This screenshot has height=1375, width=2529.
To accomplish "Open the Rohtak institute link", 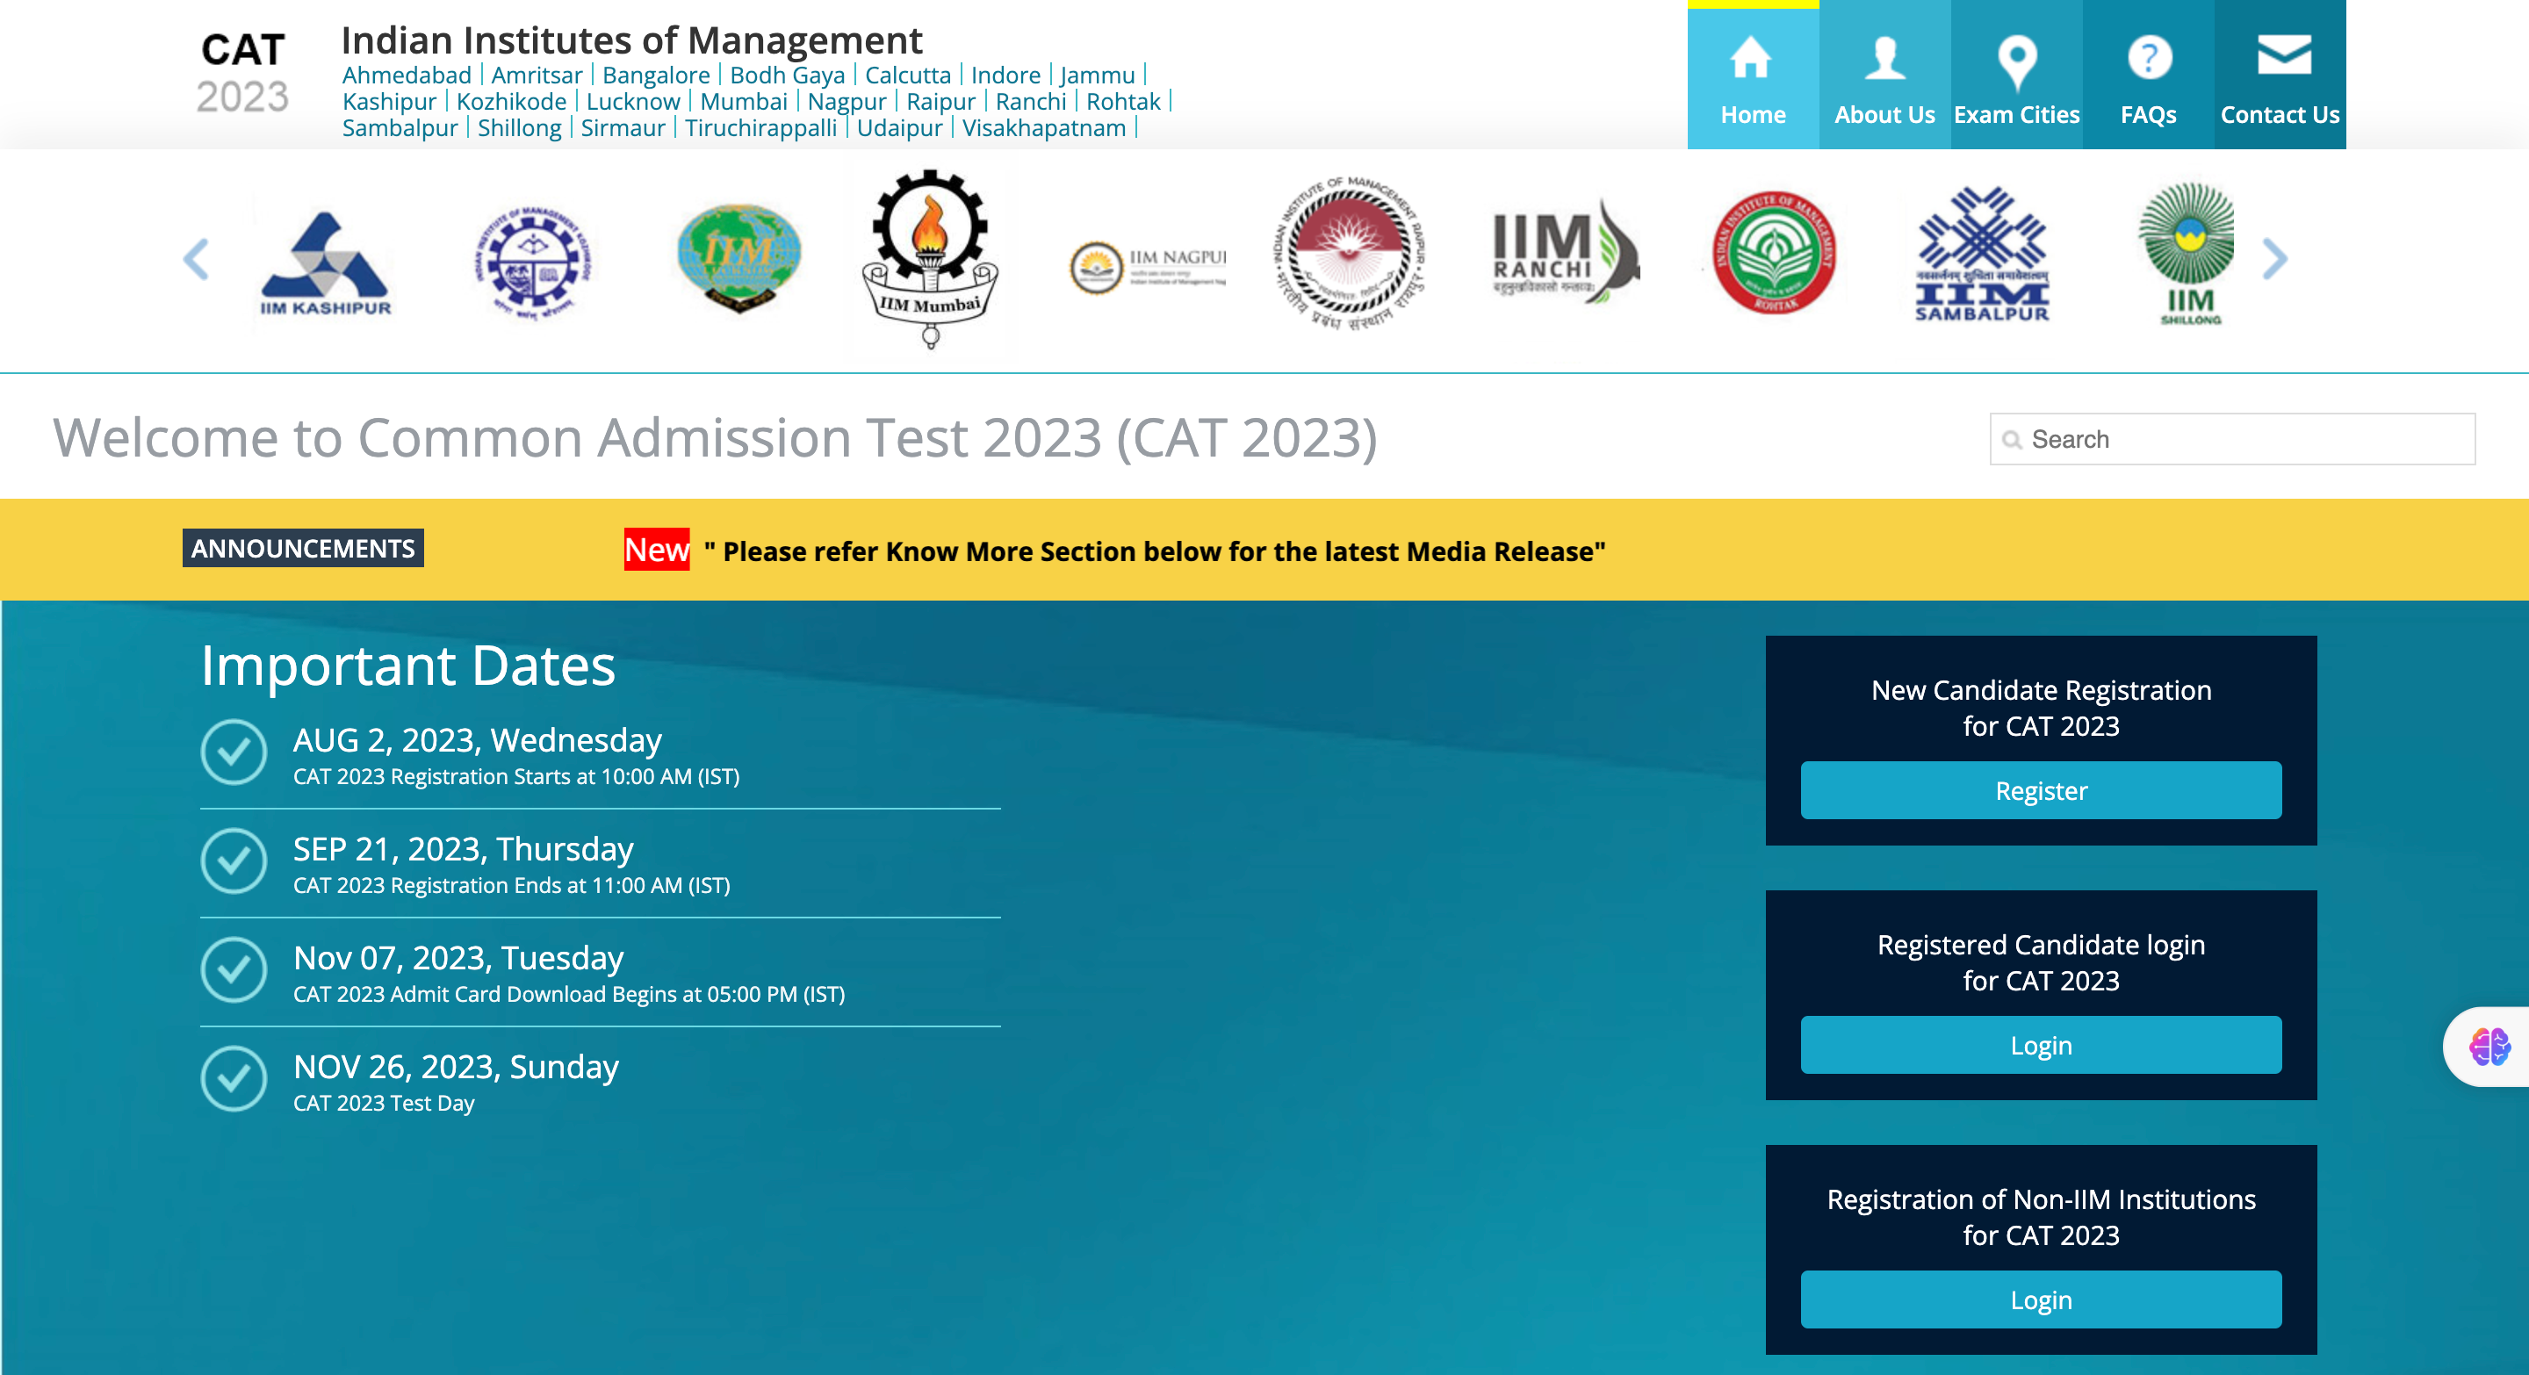I will (x=1123, y=102).
